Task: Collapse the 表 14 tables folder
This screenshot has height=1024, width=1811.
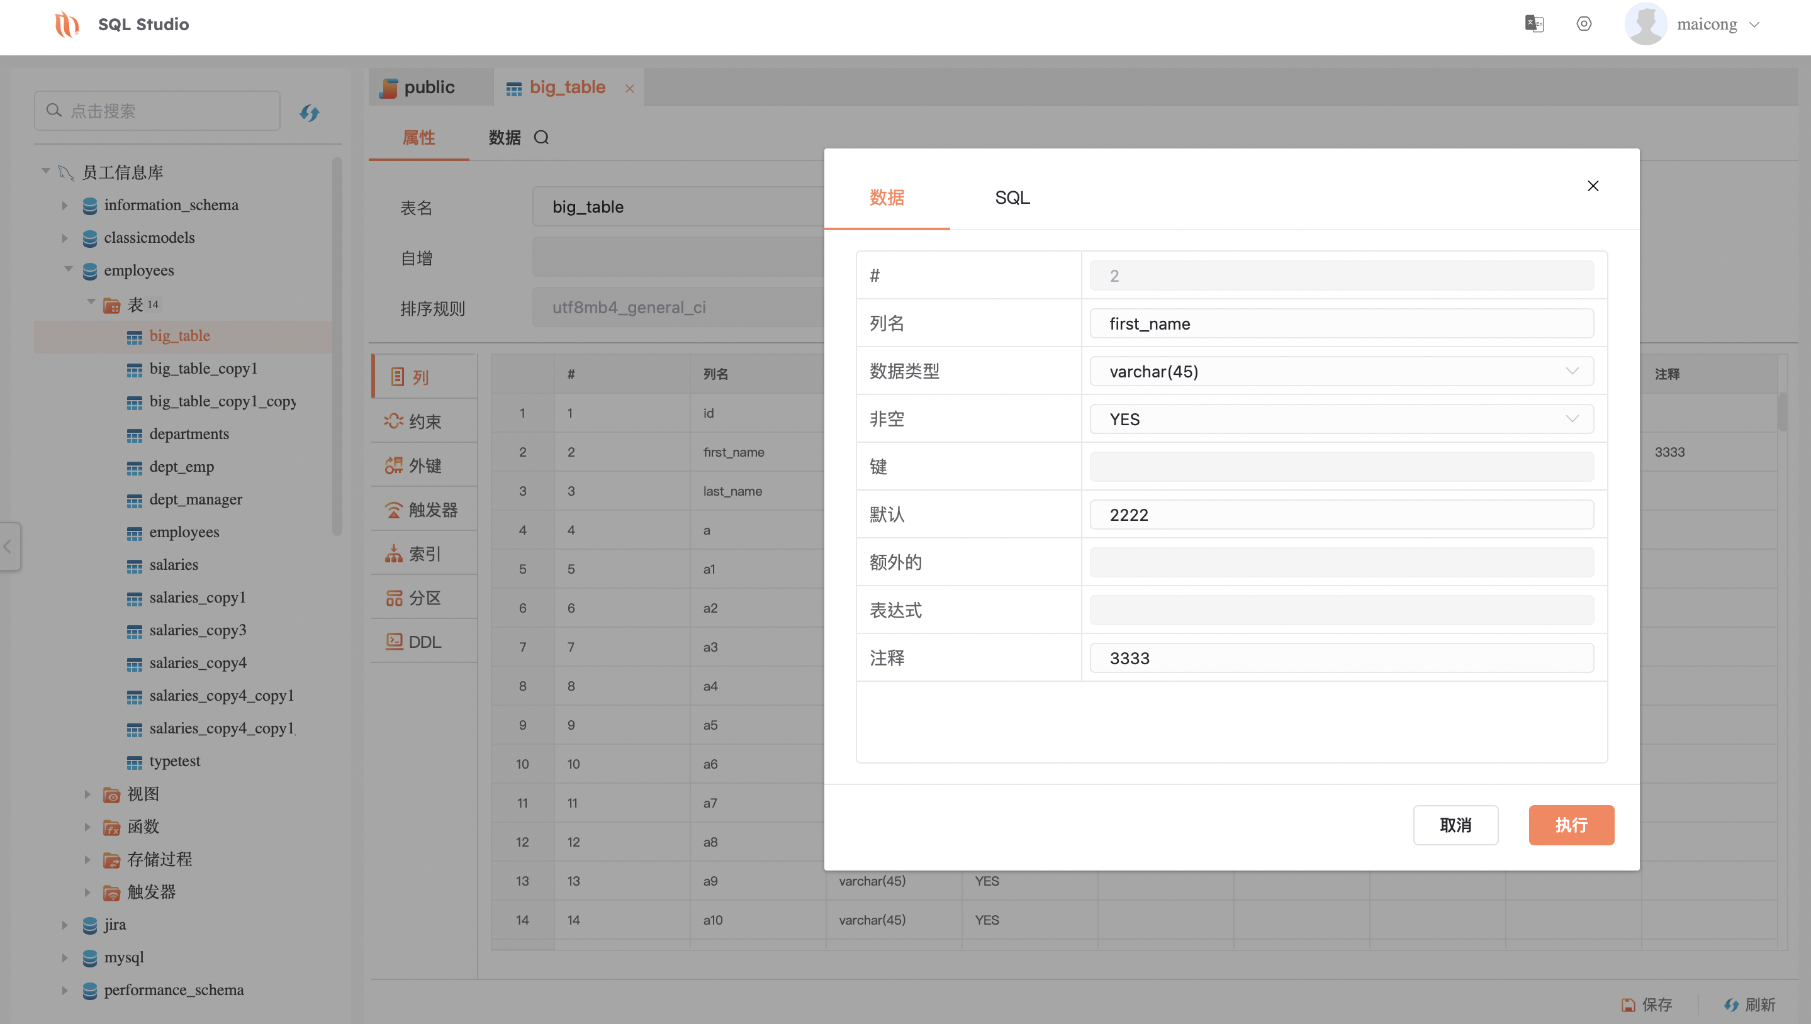Action: pyautogui.click(x=91, y=302)
